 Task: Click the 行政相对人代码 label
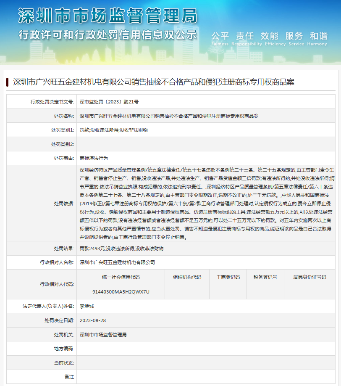point(57,284)
